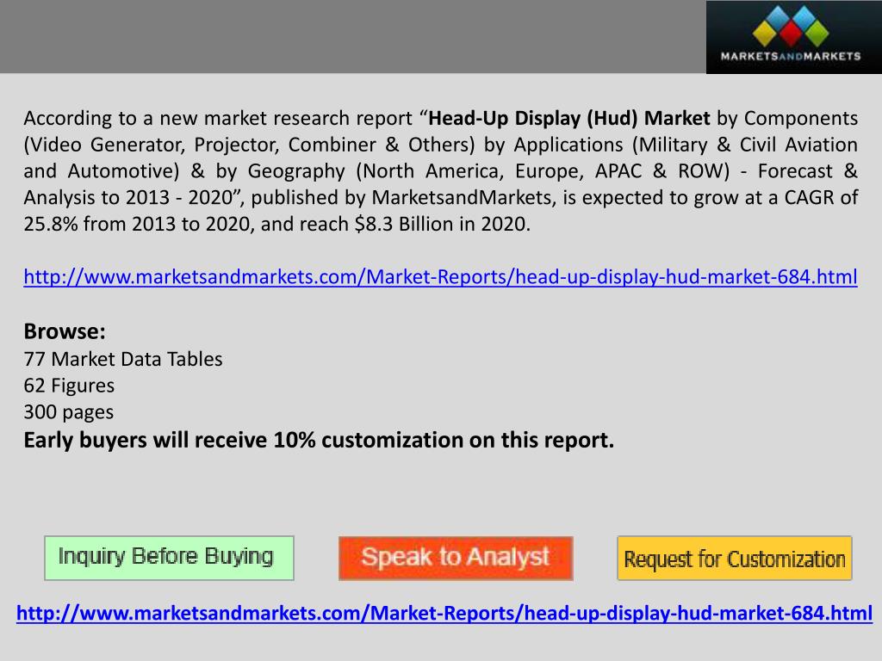Click the bold "Head-Up Display (Hud) Market" title

pyautogui.click(x=569, y=119)
